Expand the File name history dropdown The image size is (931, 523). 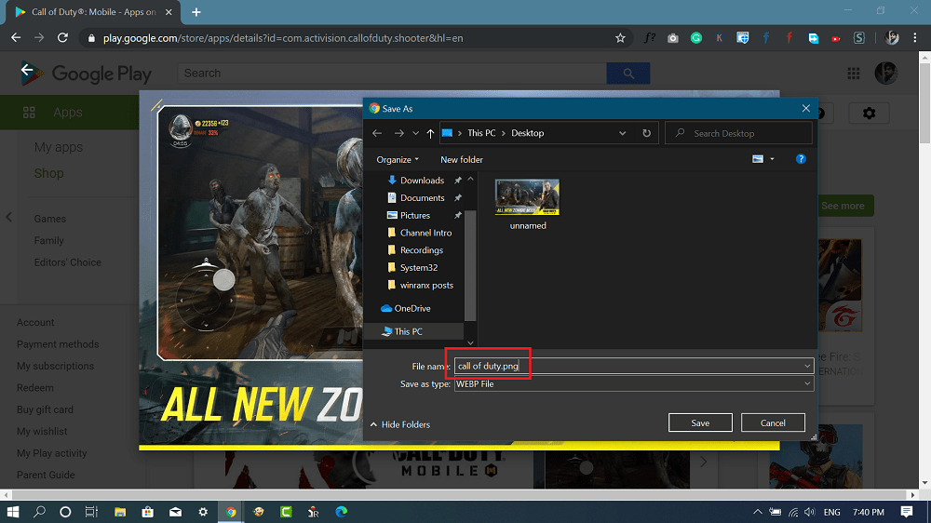pyautogui.click(x=807, y=366)
